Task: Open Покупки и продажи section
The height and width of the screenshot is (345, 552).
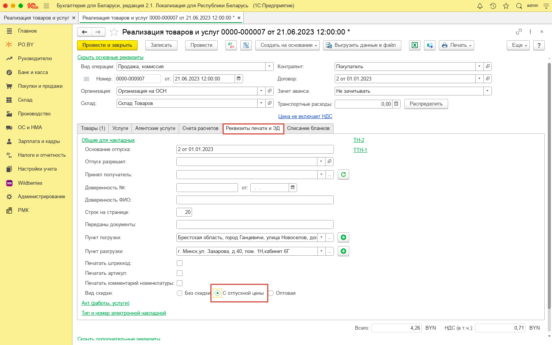Action: [x=36, y=86]
